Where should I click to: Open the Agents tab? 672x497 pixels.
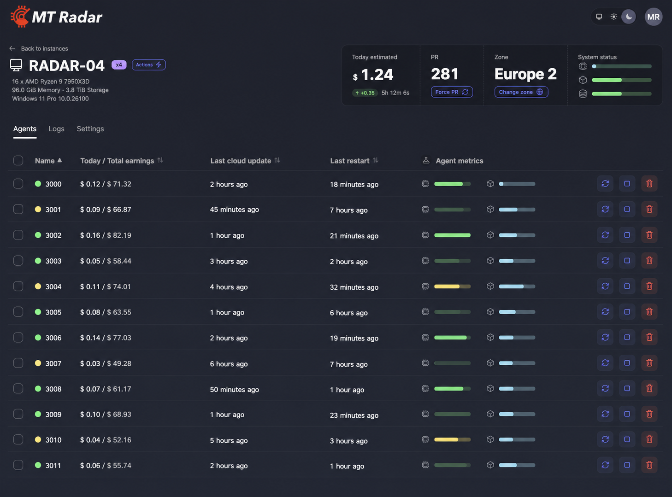[25, 129]
